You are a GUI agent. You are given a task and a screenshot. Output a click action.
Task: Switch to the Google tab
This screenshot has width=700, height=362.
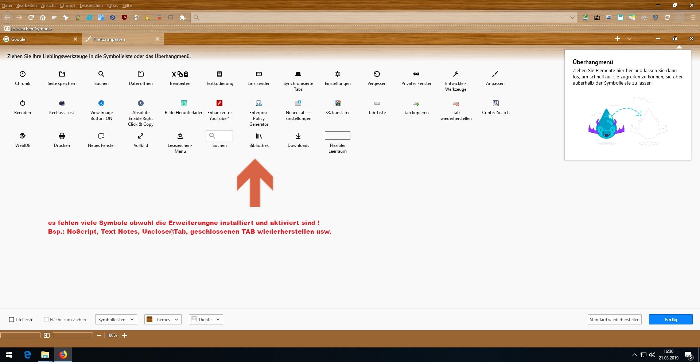[41, 39]
